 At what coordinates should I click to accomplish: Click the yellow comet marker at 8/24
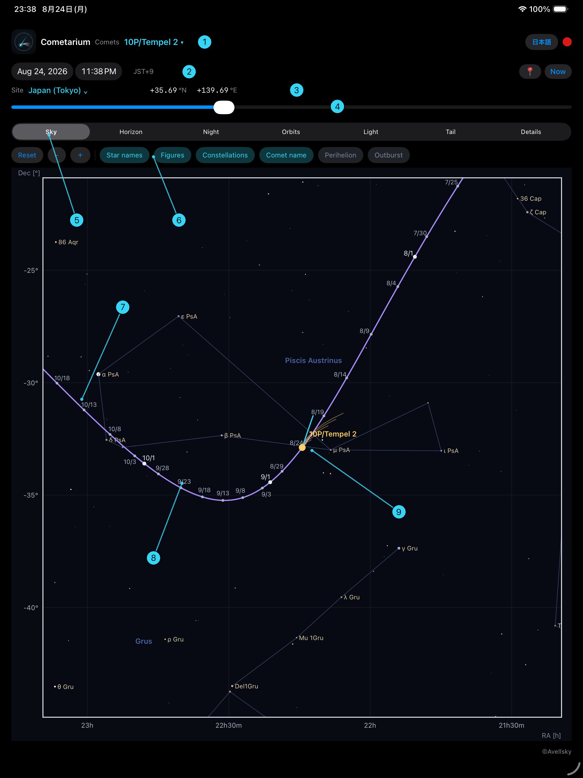(302, 448)
